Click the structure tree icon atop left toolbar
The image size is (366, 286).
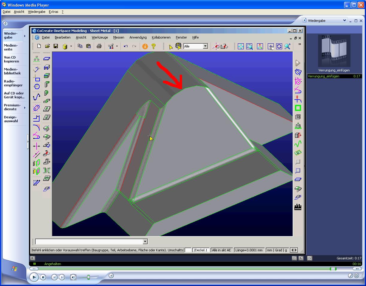[x=37, y=59]
